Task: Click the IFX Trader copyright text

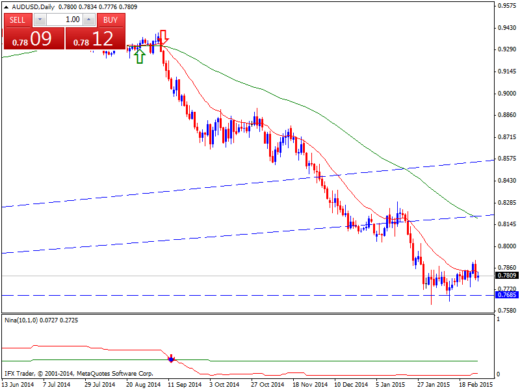Action: 79,374
